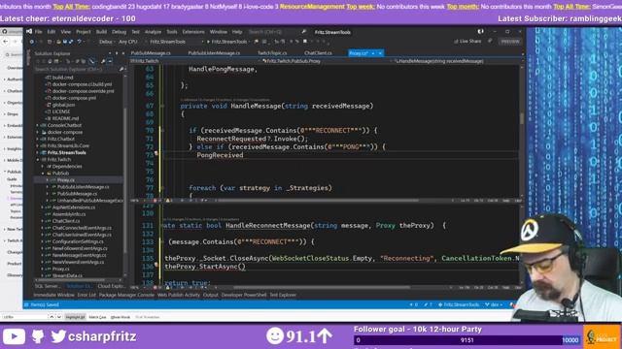Switch to the PubSubListenMessage.cs tab
This screenshot has height=349, width=622.
[214, 53]
